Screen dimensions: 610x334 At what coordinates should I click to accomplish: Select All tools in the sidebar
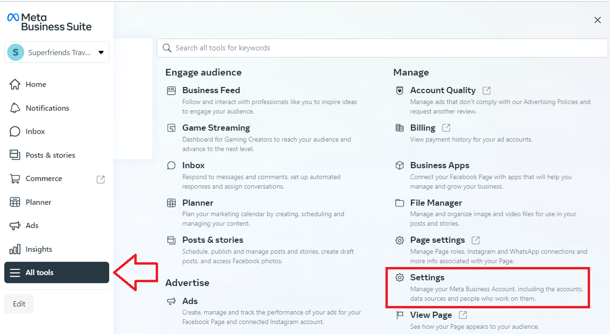[x=56, y=273]
